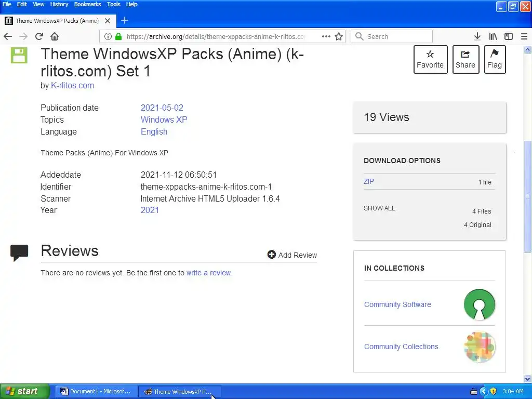Click Add Review button

point(292,255)
